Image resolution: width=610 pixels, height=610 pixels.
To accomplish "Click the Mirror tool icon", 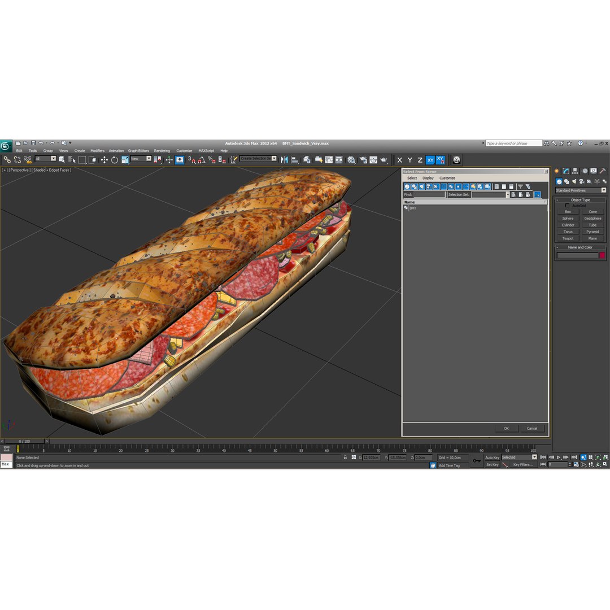I will tap(284, 160).
